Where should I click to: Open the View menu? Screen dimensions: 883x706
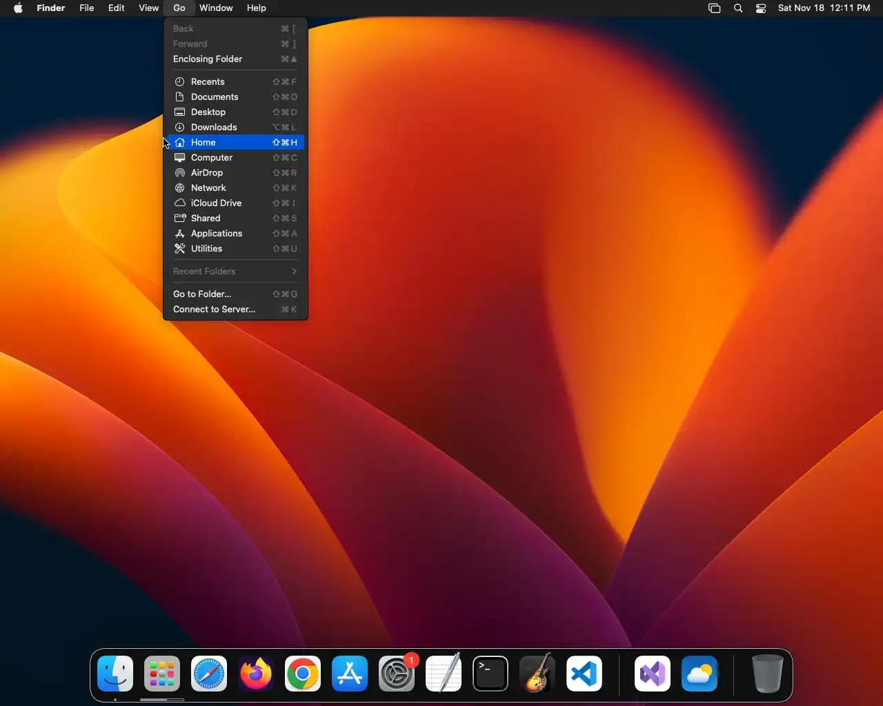point(149,8)
